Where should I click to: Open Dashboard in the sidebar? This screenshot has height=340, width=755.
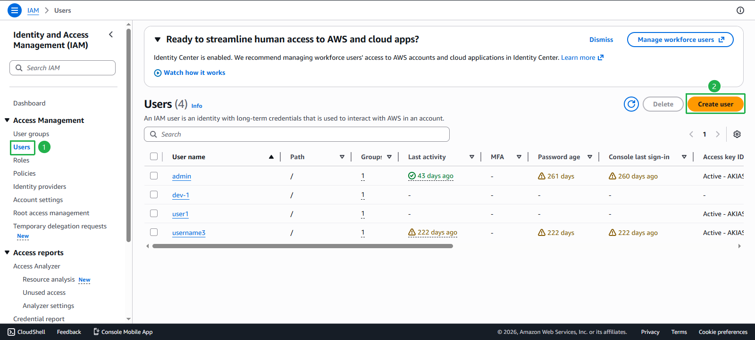29,103
